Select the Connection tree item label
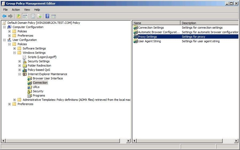 point(40,83)
